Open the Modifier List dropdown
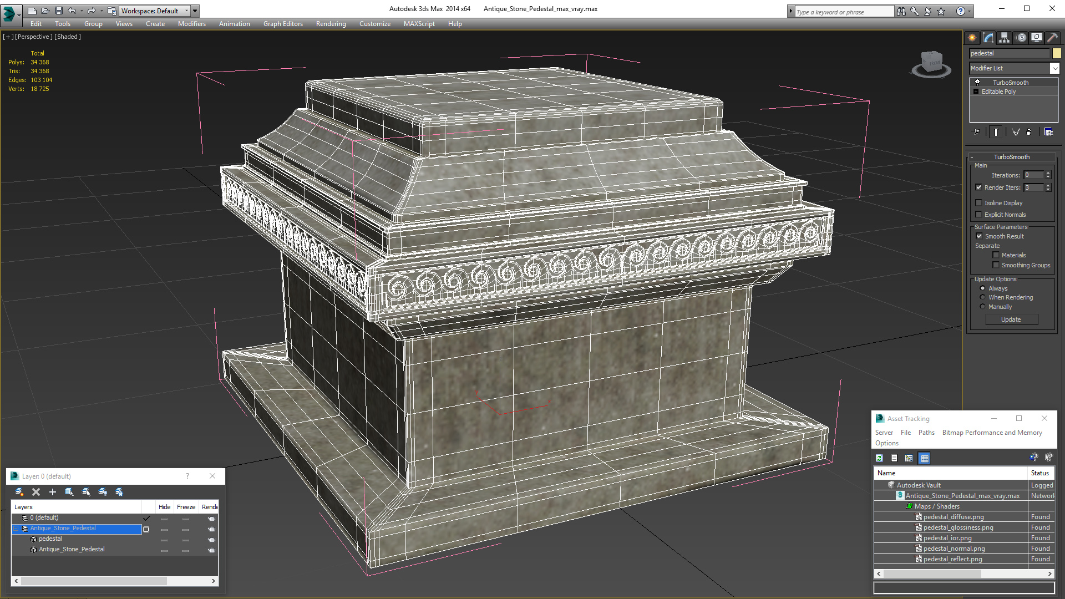 tap(1054, 68)
